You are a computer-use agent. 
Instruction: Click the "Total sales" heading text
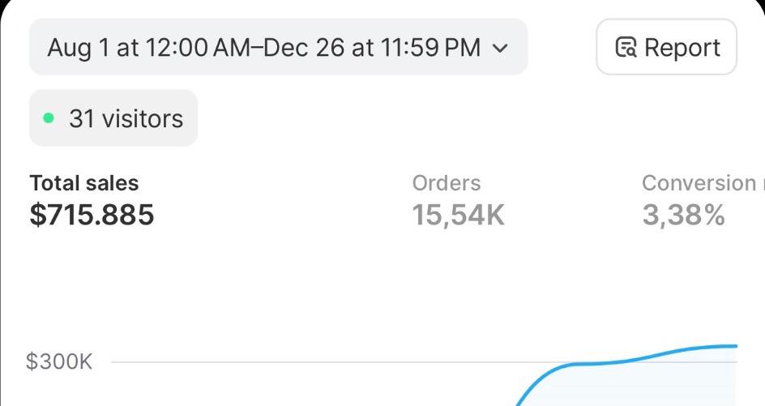84,183
